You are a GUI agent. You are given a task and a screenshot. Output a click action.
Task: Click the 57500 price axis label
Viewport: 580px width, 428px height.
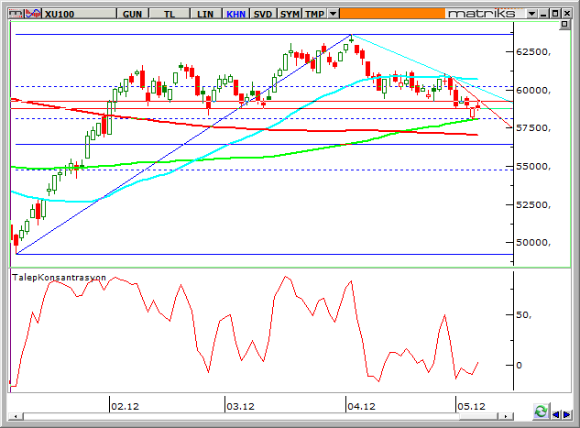533,128
